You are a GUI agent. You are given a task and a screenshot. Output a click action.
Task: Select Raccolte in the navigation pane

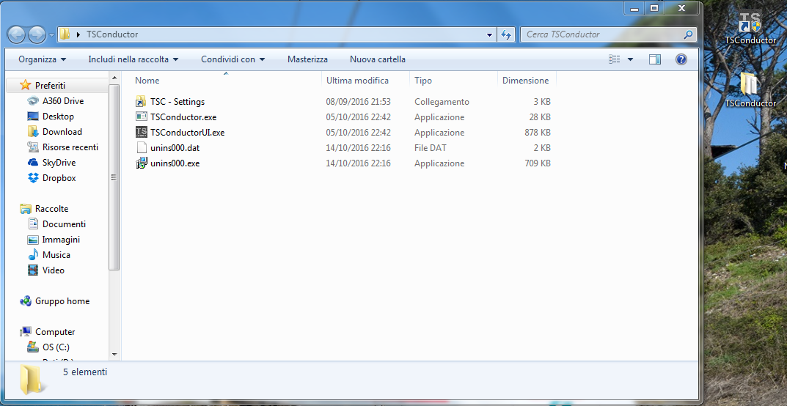pos(51,209)
